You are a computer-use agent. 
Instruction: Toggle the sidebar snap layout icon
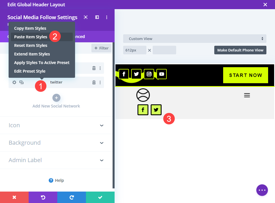pos(97,17)
